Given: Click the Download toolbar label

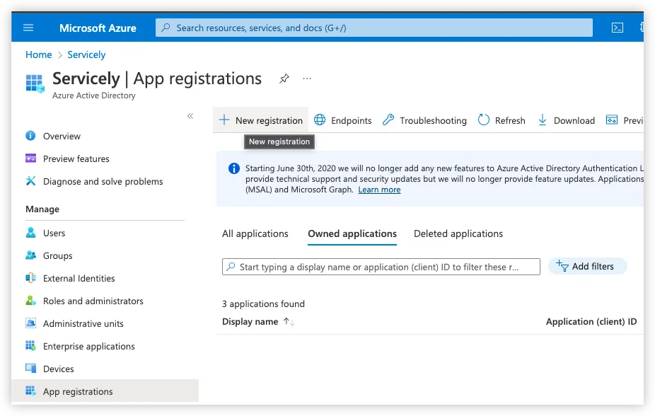Looking at the screenshot, I should pyautogui.click(x=574, y=121).
